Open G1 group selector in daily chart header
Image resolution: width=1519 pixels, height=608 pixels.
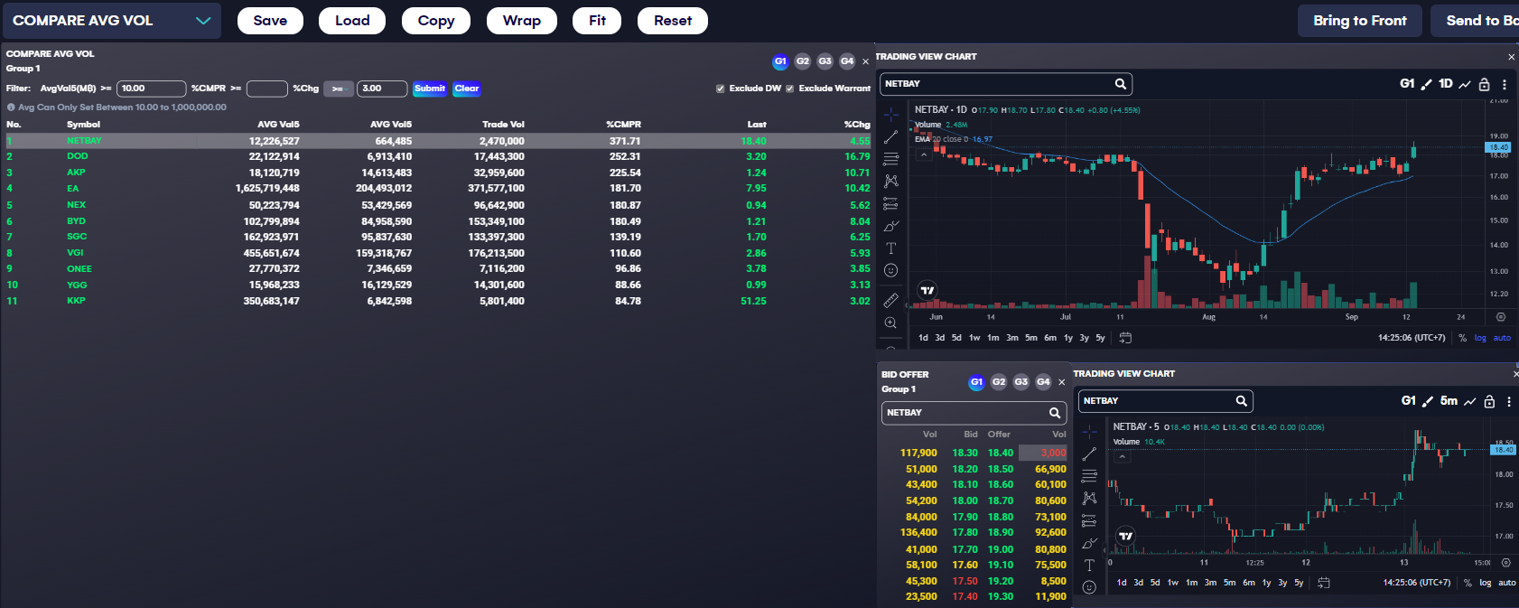[x=1407, y=84]
